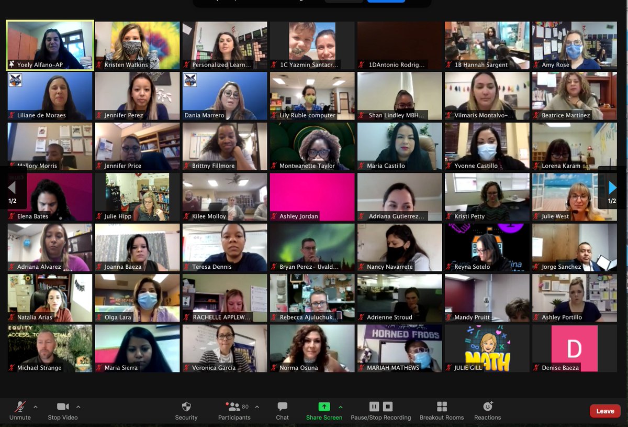Open audio options caret beside Unmute
This screenshot has width=628, height=427.
[x=36, y=407]
